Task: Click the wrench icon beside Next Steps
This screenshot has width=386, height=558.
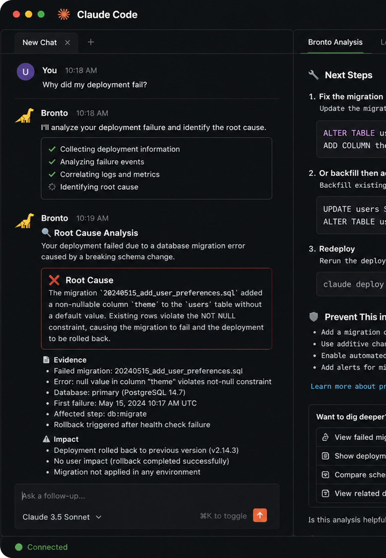Action: pos(313,75)
